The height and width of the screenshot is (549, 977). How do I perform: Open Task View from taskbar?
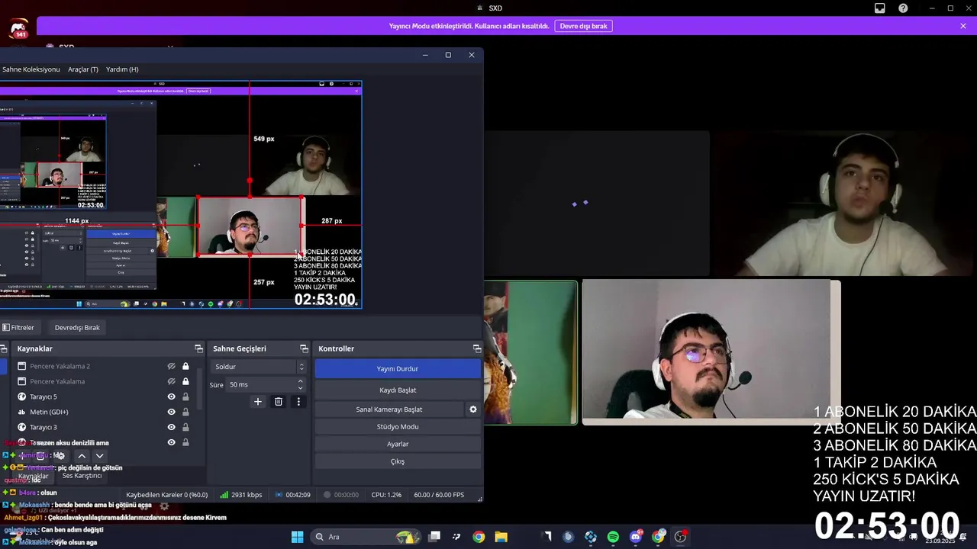(x=434, y=537)
